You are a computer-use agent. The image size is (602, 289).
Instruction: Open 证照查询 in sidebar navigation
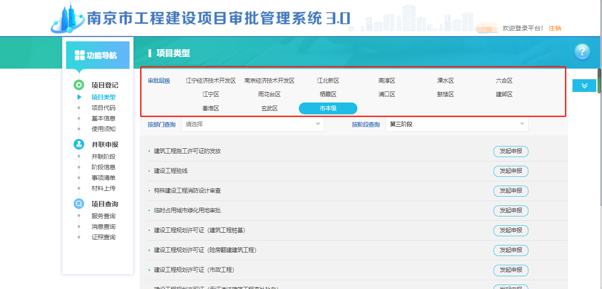pos(104,237)
